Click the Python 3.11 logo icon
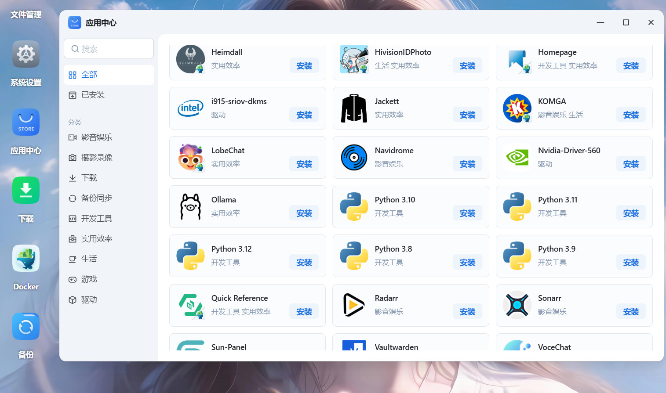The image size is (666, 393). coord(517,206)
